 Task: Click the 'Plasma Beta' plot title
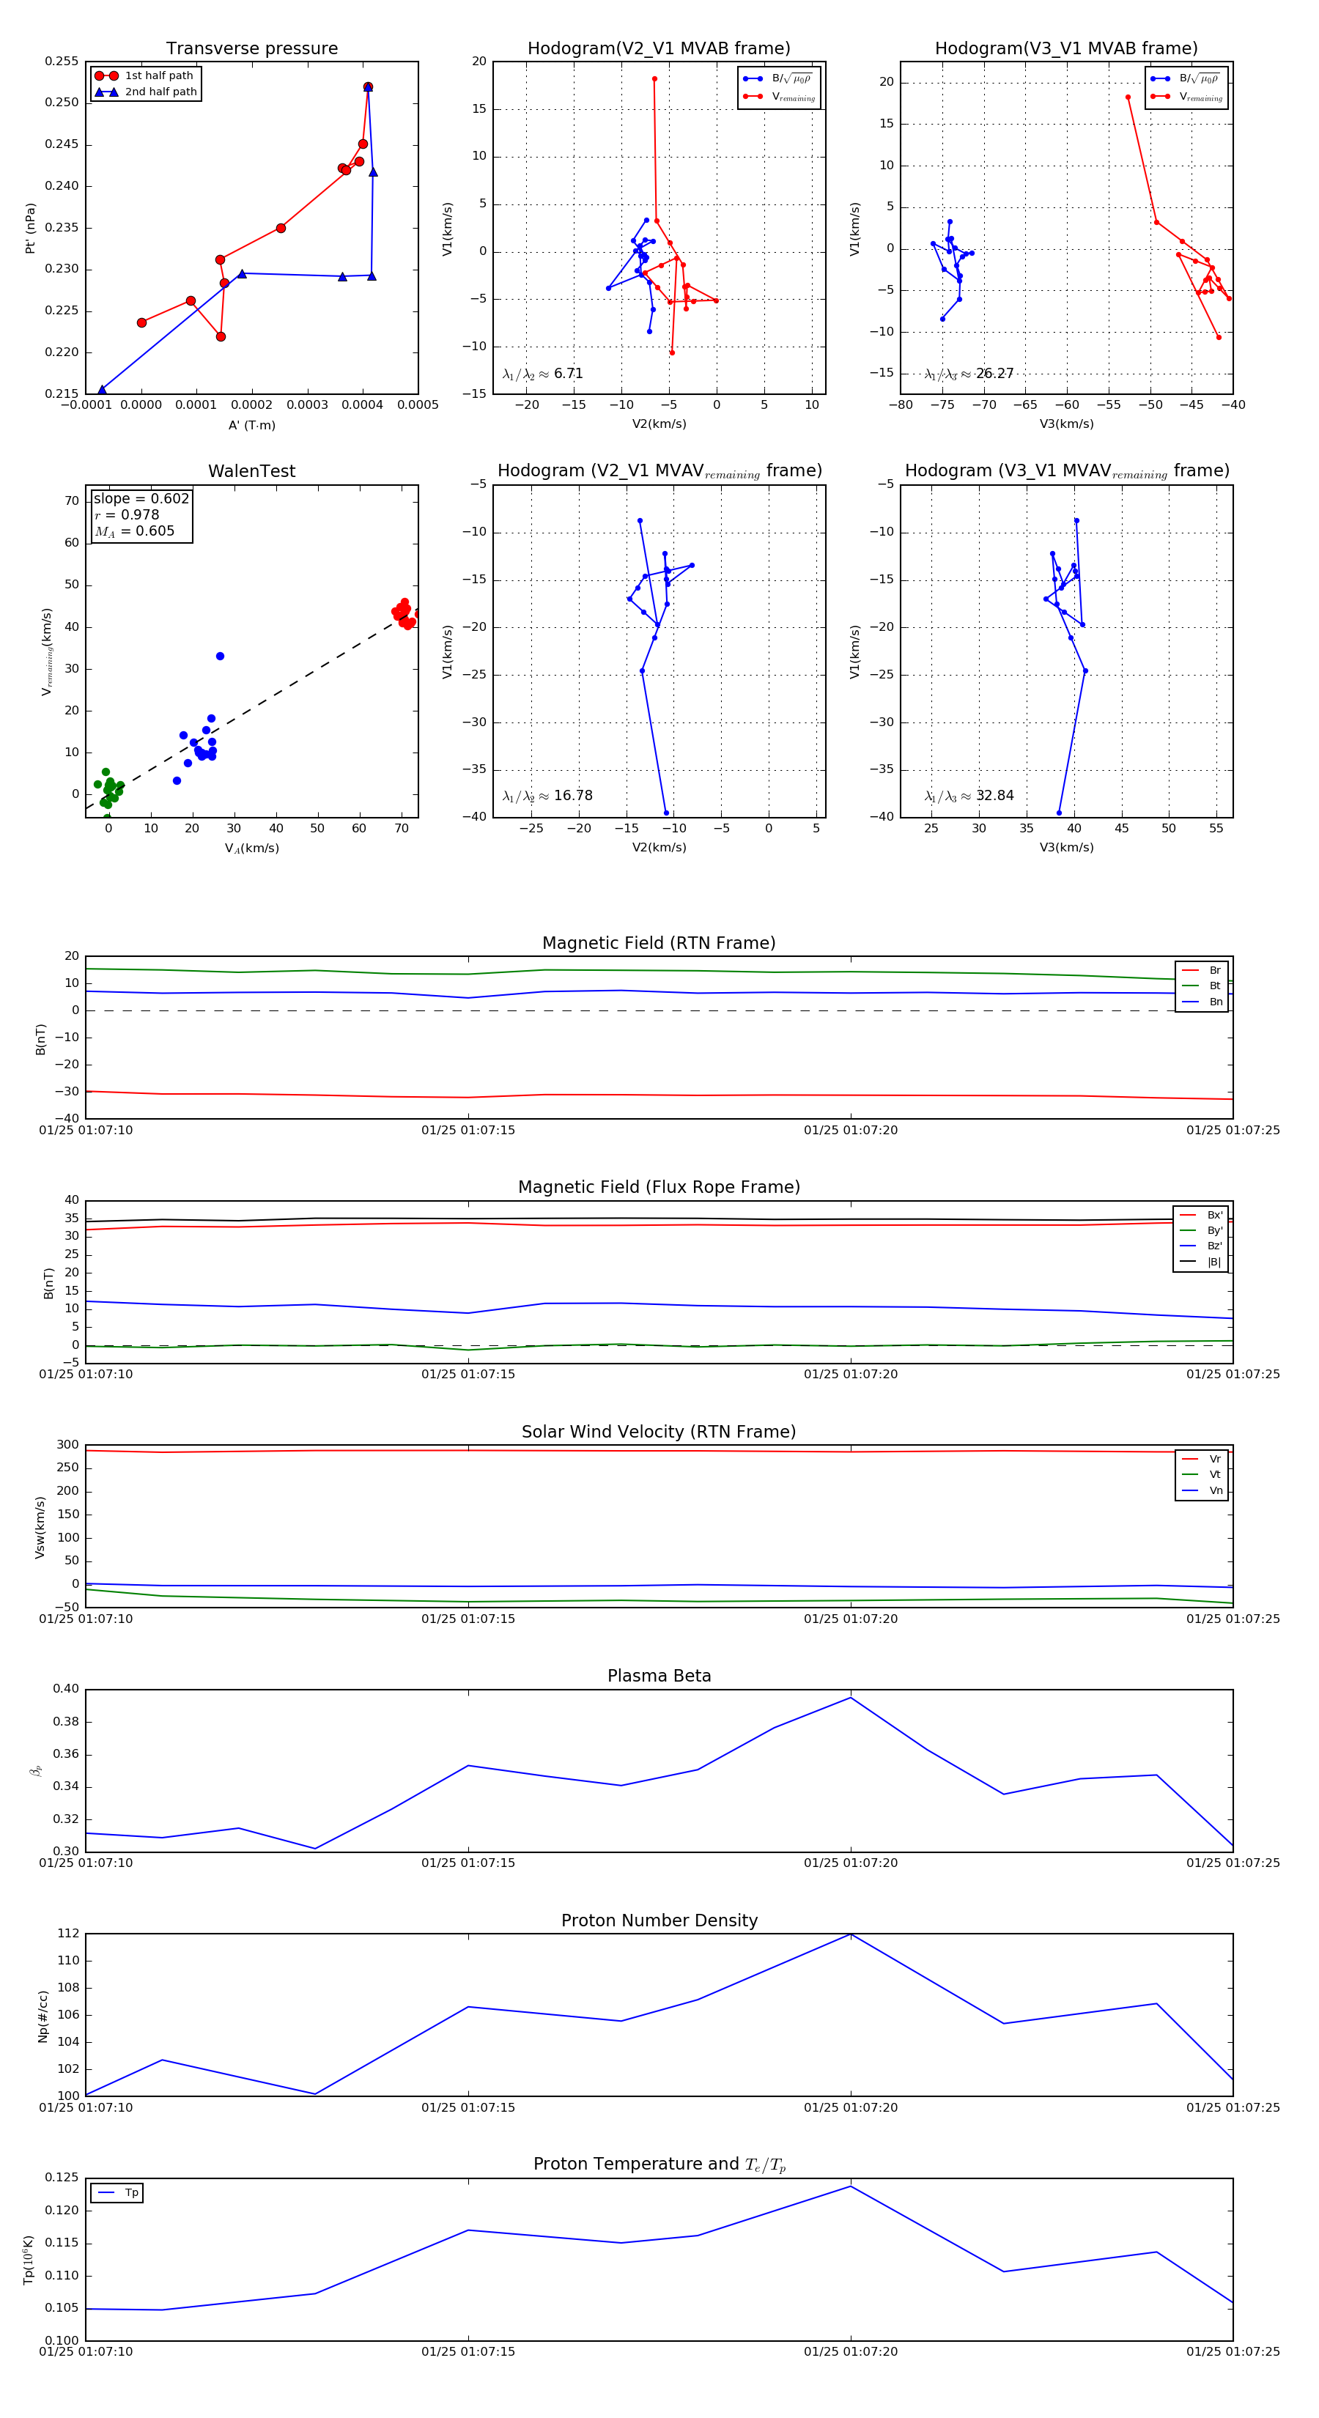pyautogui.click(x=659, y=1676)
